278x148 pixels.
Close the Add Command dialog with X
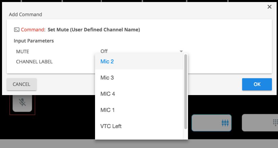click(270, 7)
